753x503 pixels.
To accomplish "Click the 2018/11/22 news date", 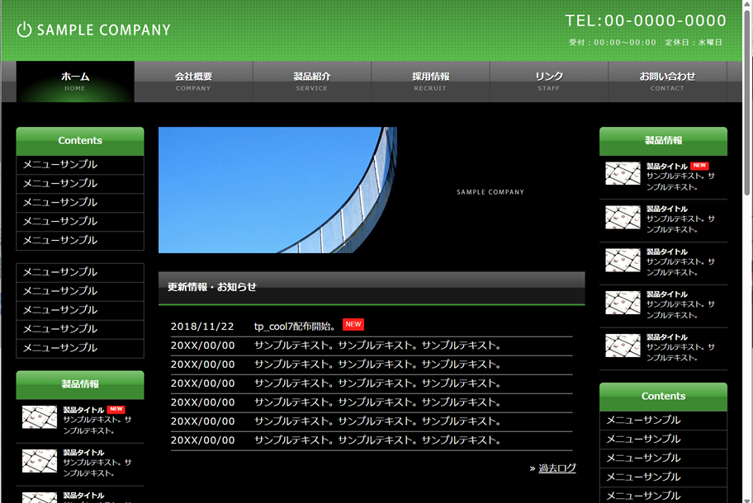I will (x=202, y=327).
